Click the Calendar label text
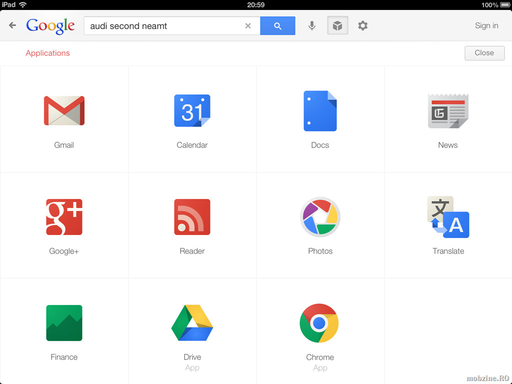Image resolution: width=512 pixels, height=384 pixels. [192, 145]
